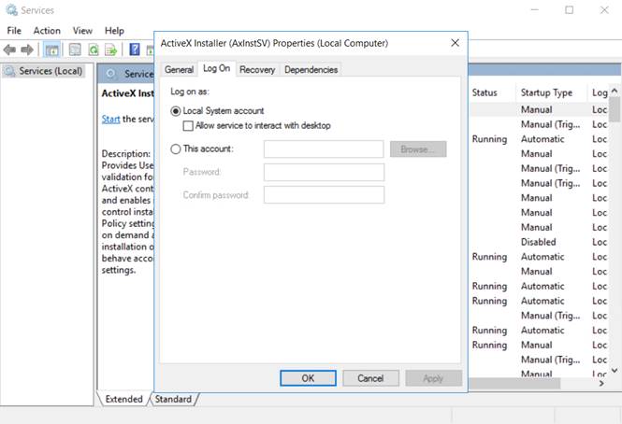Screen dimensions: 622x424
Task: Switch to the Dependencies tab
Action: point(311,69)
